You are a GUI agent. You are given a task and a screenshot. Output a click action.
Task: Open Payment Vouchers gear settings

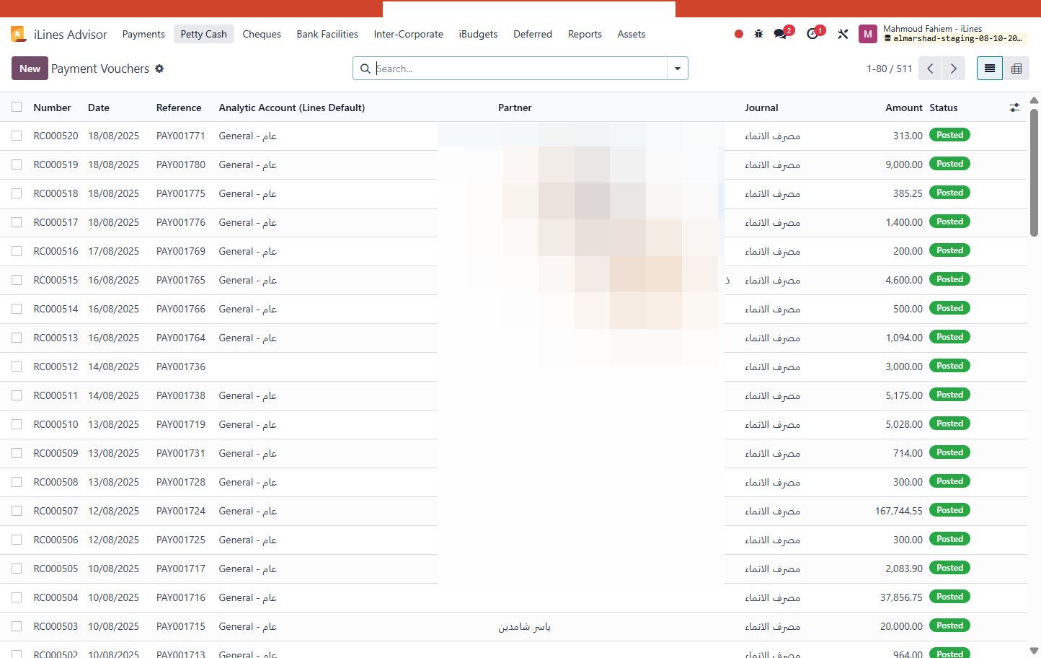(x=159, y=69)
